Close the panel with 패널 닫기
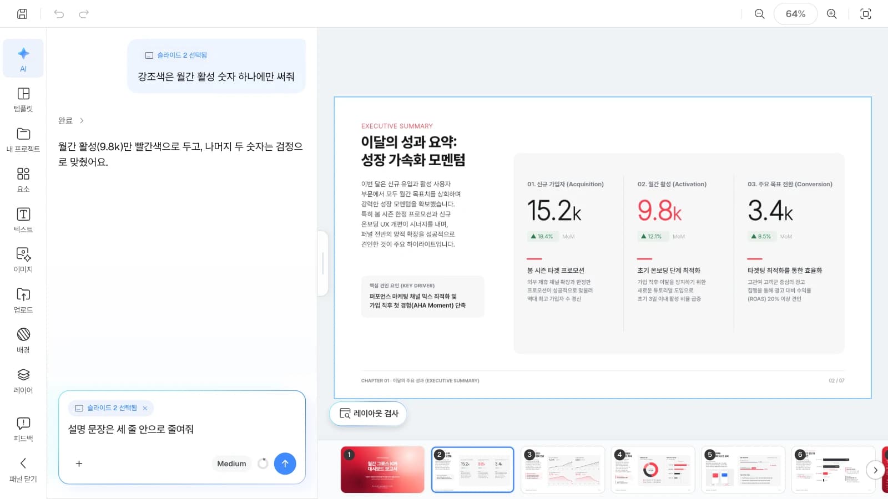This screenshot has width=888, height=499. click(23, 470)
